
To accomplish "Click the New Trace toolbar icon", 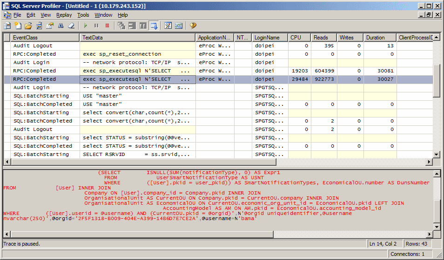I will click(7, 26).
